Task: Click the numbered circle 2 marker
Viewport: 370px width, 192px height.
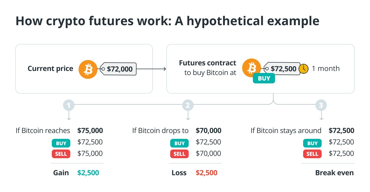Action: [188, 105]
